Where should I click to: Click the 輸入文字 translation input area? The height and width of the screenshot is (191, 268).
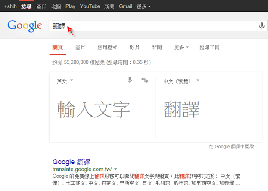93,109
